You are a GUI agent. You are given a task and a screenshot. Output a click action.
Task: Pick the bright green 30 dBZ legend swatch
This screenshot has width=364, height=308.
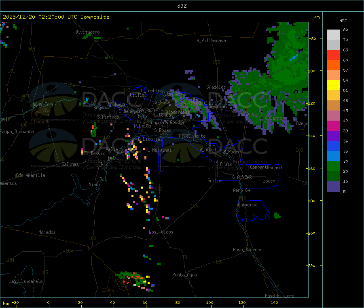click(333, 166)
